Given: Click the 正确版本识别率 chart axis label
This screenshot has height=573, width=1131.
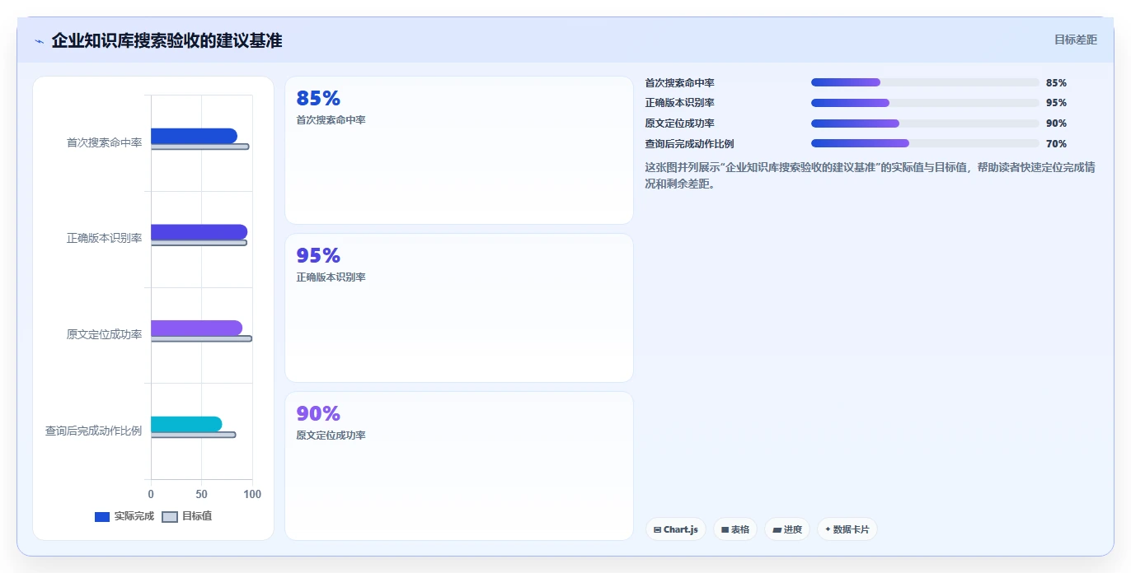Looking at the screenshot, I should coord(105,238).
